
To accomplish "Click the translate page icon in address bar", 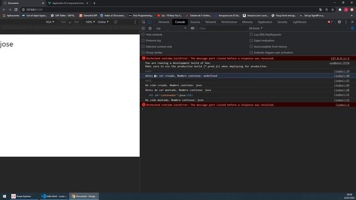I will point(320,10).
